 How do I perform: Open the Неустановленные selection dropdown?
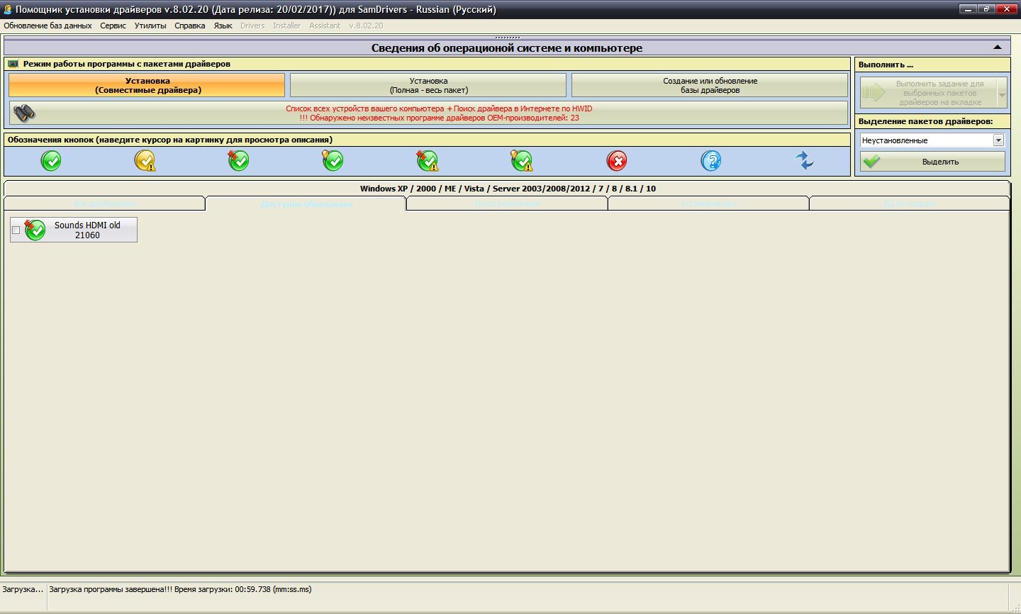coord(998,140)
